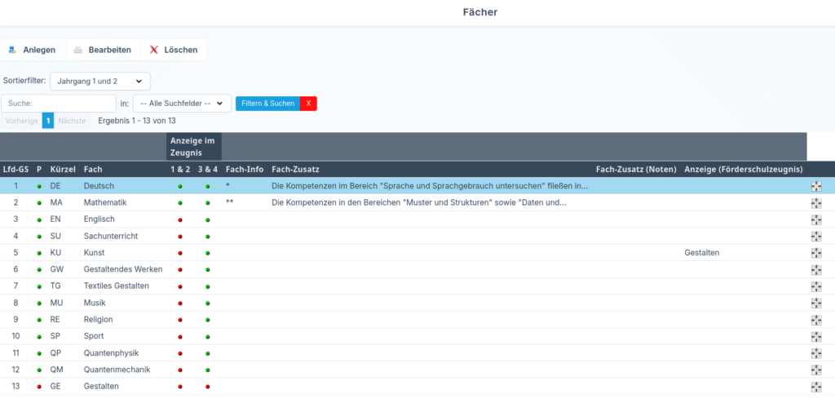This screenshot has height=403, width=835.
Task: Select the Sachunterricht row
Action: point(110,237)
